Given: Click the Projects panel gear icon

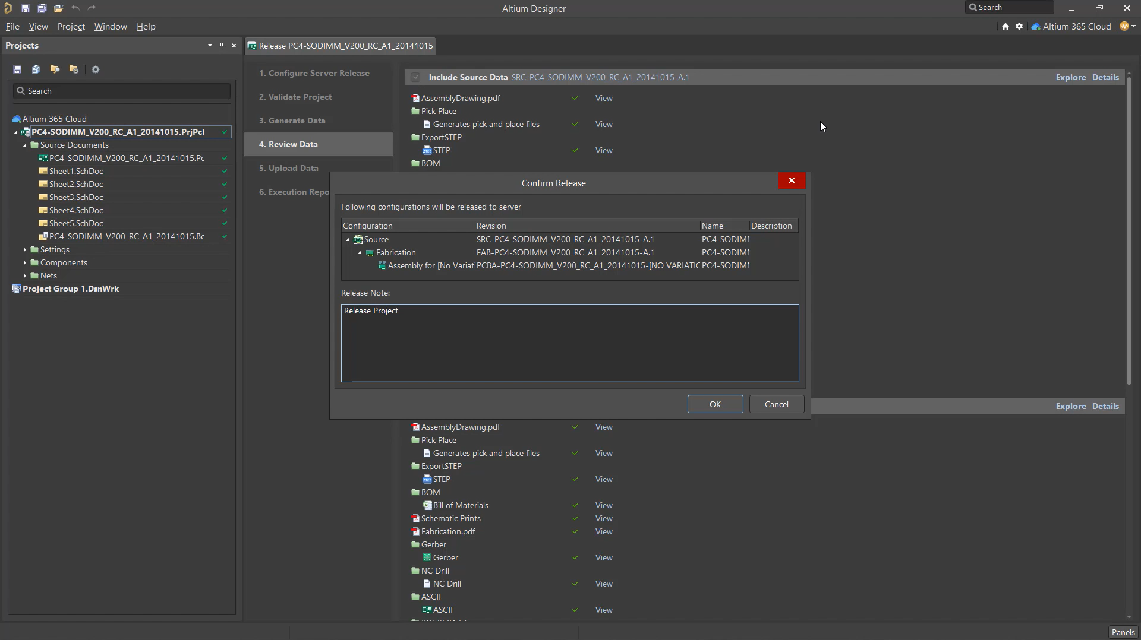Looking at the screenshot, I should [96, 69].
